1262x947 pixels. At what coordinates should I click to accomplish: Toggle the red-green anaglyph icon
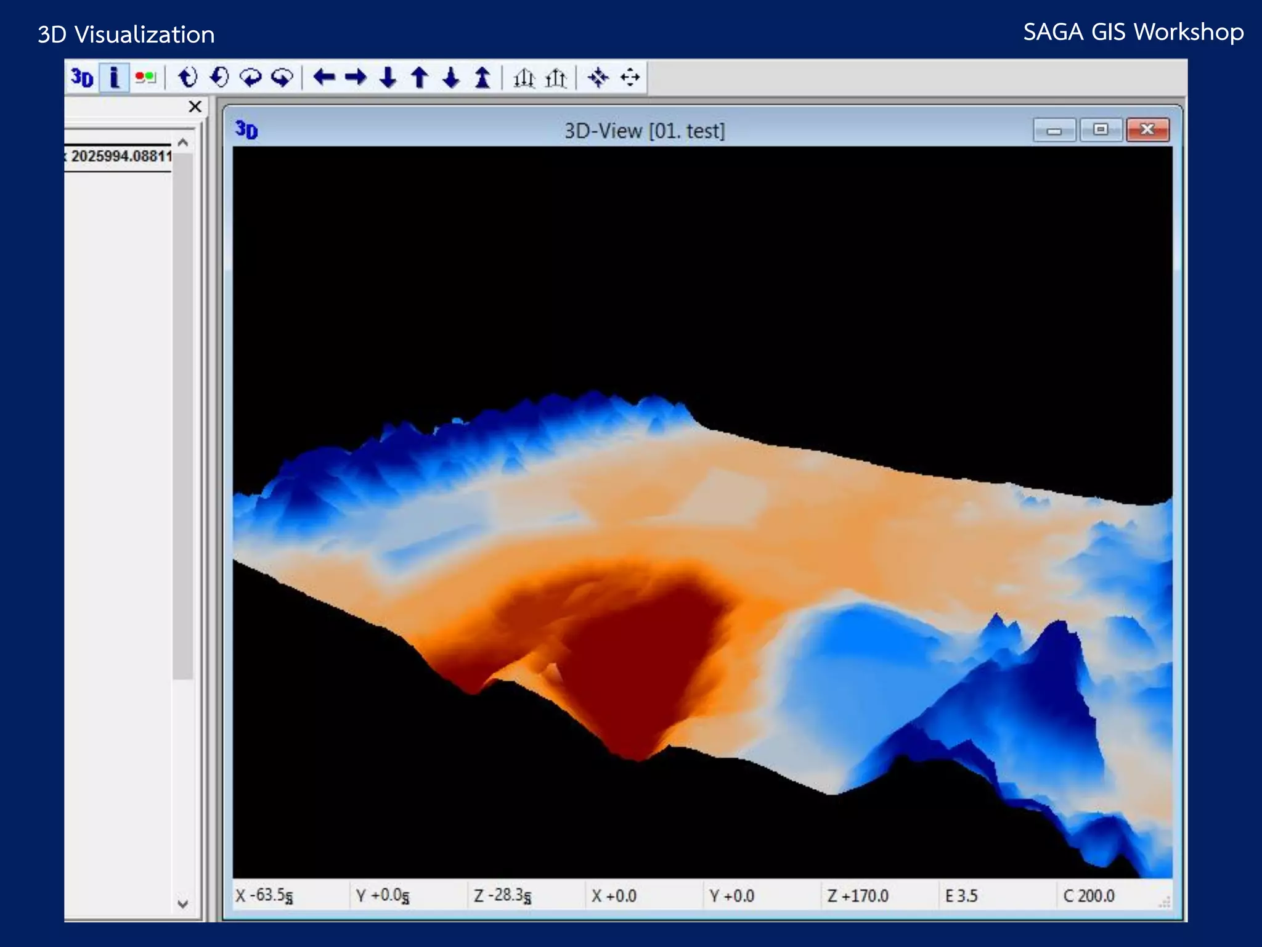point(146,78)
